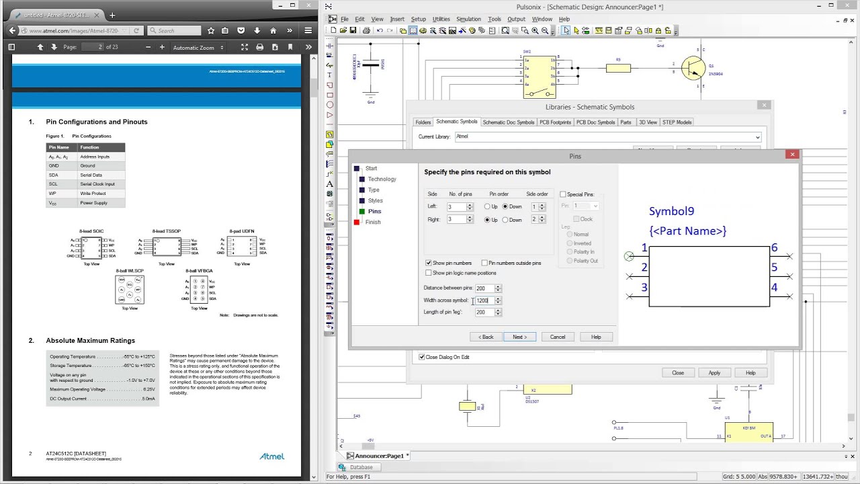Choose the Select mode arrow tool
Screen dimensions: 860x484
pyautogui.click(x=566, y=30)
